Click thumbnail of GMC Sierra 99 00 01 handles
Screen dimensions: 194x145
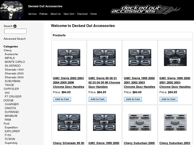tap(104, 57)
